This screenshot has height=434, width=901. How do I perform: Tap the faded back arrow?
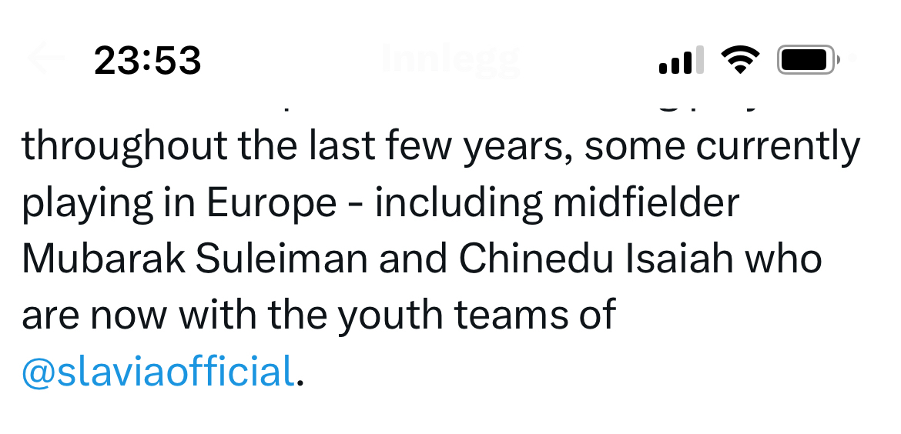click(45, 60)
